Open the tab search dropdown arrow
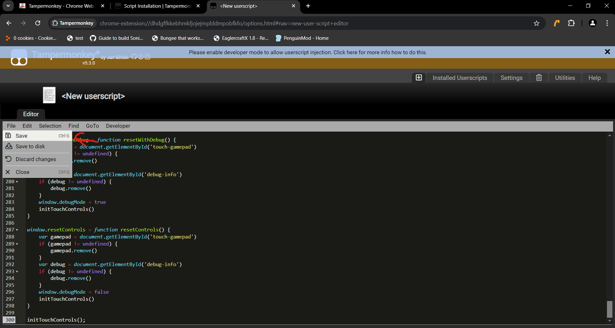 point(8,6)
